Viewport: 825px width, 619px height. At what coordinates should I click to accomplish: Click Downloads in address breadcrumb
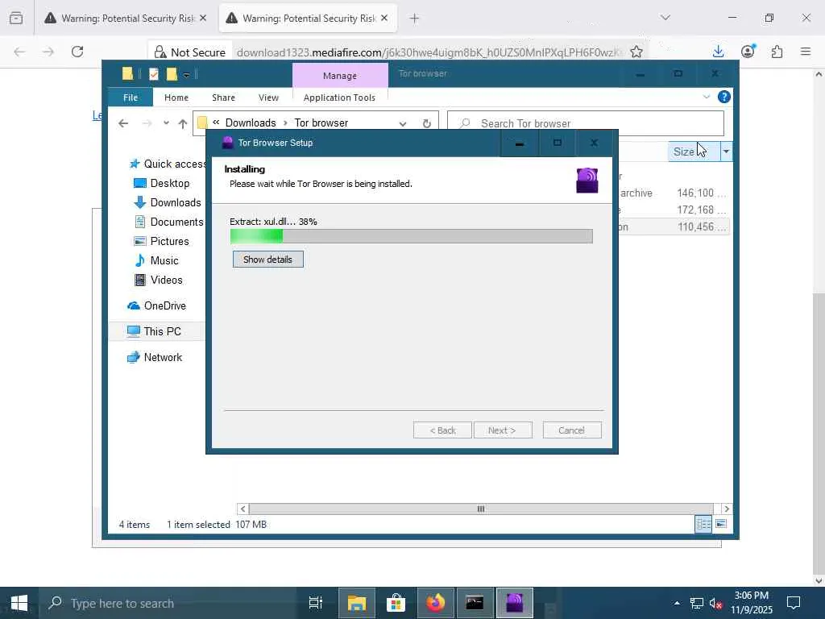pyautogui.click(x=251, y=123)
